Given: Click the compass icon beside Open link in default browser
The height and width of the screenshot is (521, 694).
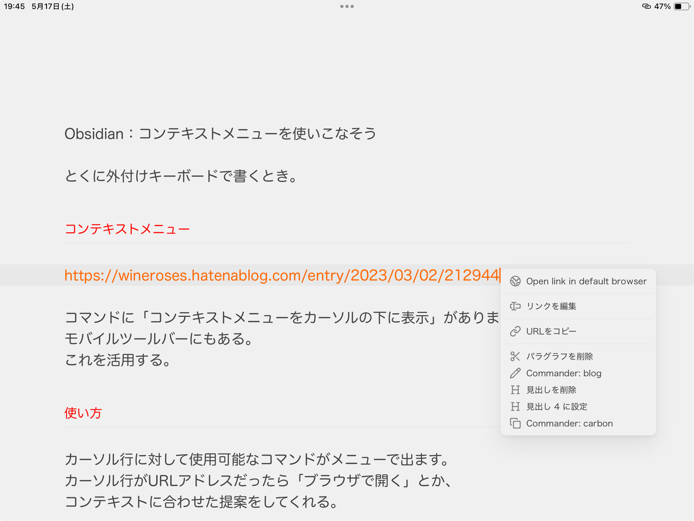Looking at the screenshot, I should pos(515,282).
